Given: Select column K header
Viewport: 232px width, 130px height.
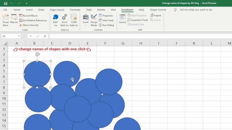Looking at the screenshot, I should tap(194, 43).
